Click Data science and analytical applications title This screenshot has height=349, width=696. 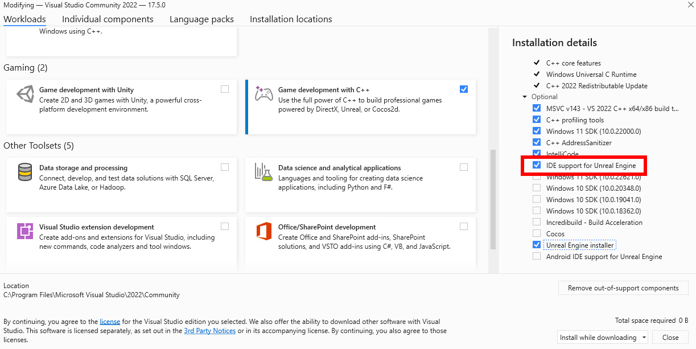coord(340,168)
